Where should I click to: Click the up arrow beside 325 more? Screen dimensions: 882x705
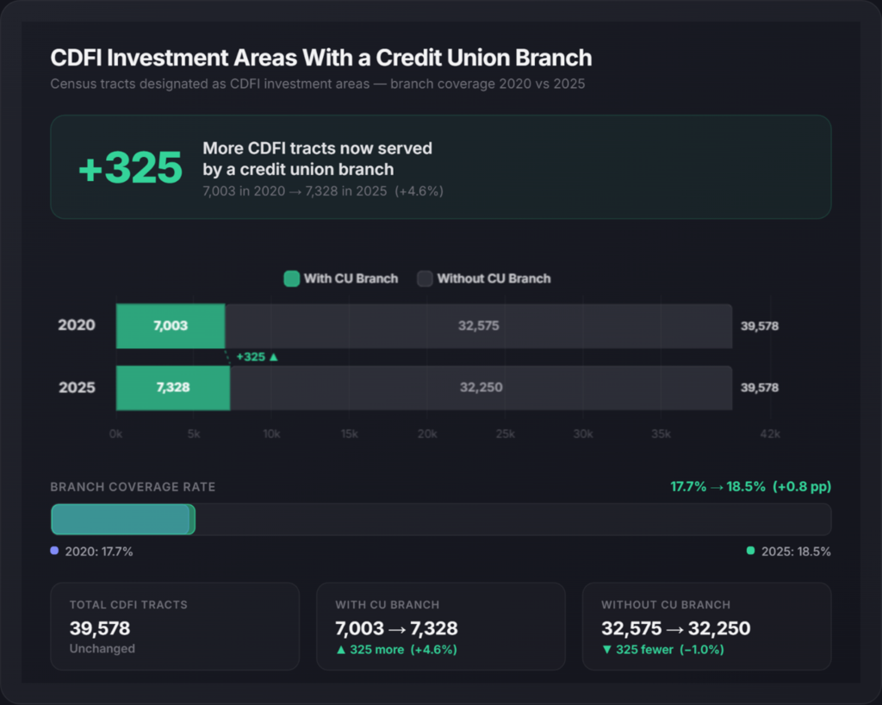(x=340, y=650)
